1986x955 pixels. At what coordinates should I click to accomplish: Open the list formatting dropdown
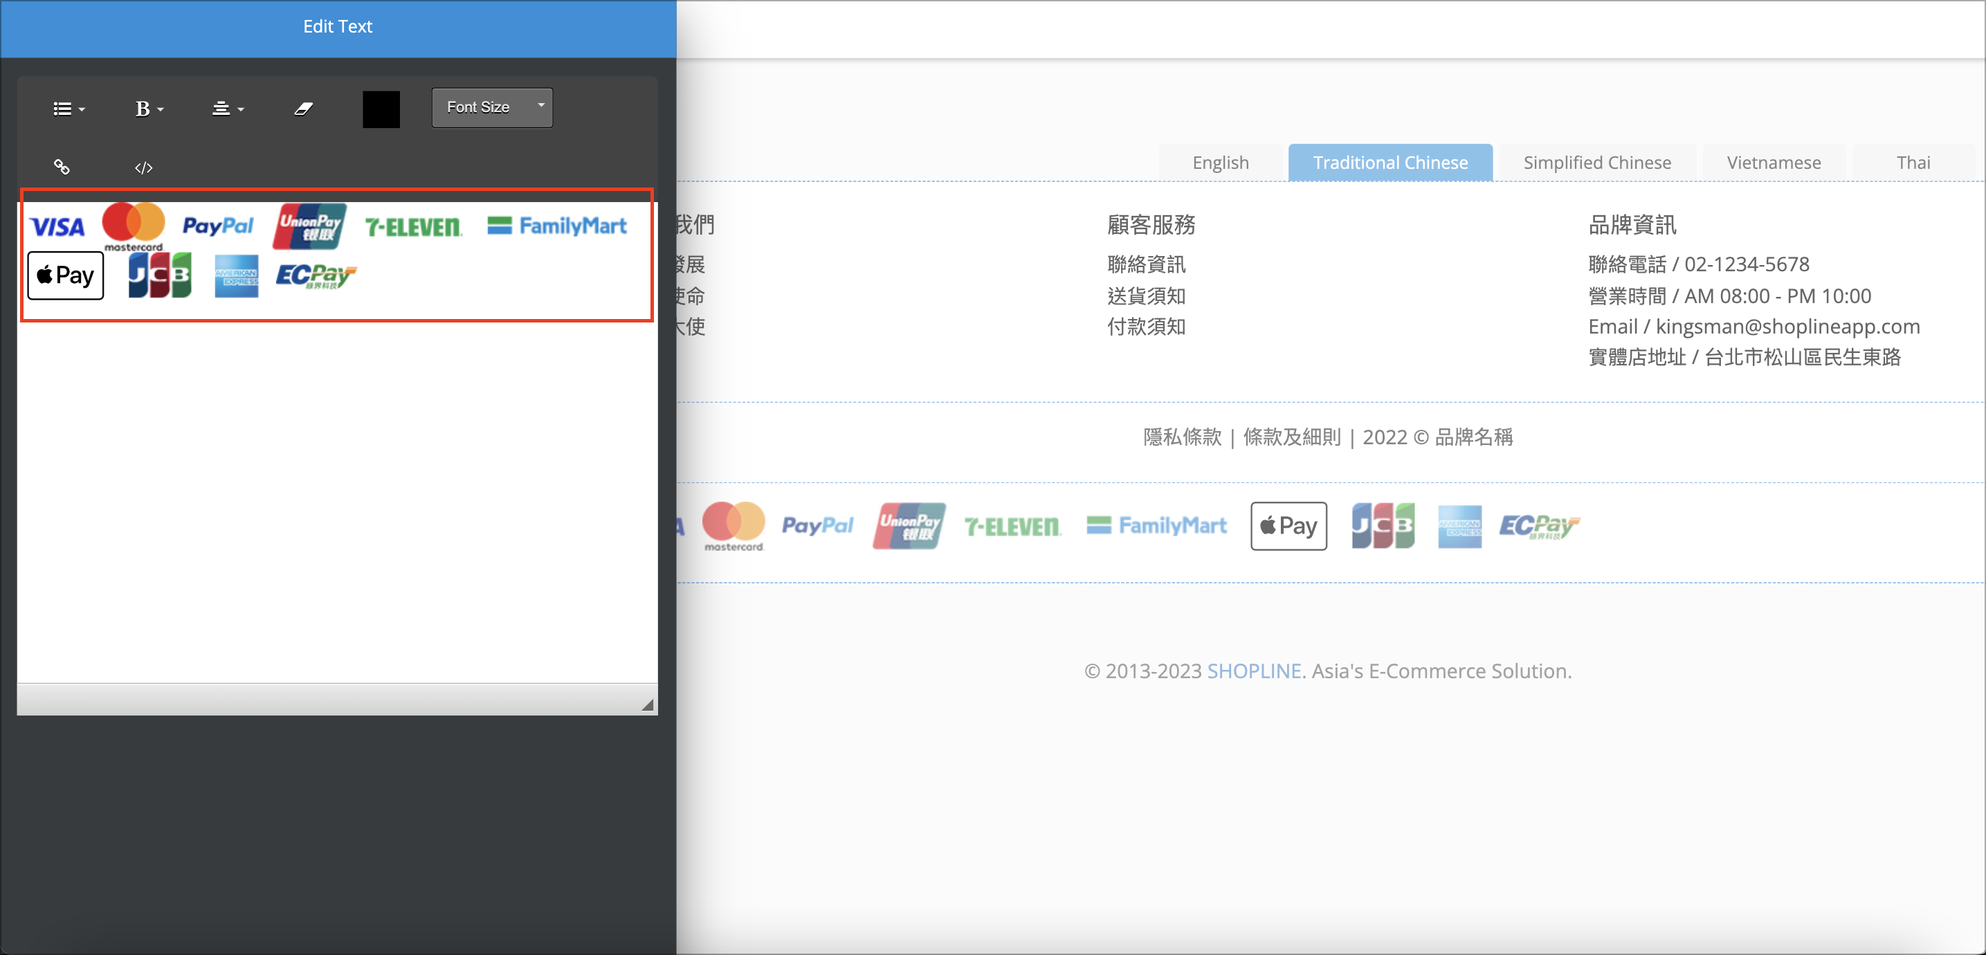(x=69, y=109)
